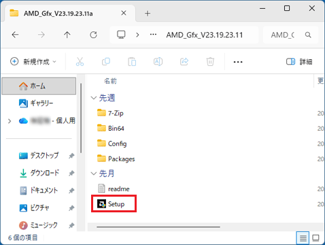This screenshot has height=245, width=325.
Task: Expand the breadcrumb chevron after the PC icon
Action: [137, 35]
